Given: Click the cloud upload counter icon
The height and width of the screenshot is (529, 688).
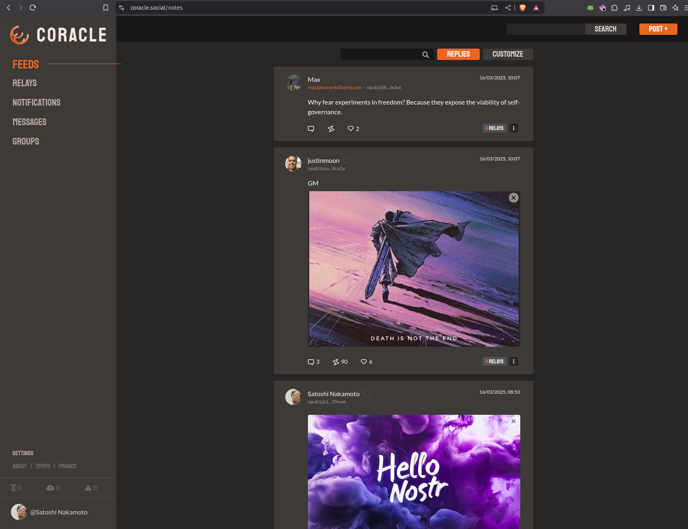Looking at the screenshot, I should (50, 488).
